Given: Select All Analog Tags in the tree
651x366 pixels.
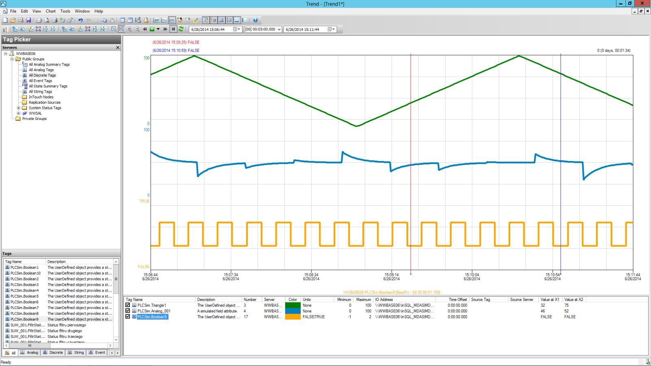Looking at the screenshot, I should click(x=41, y=70).
